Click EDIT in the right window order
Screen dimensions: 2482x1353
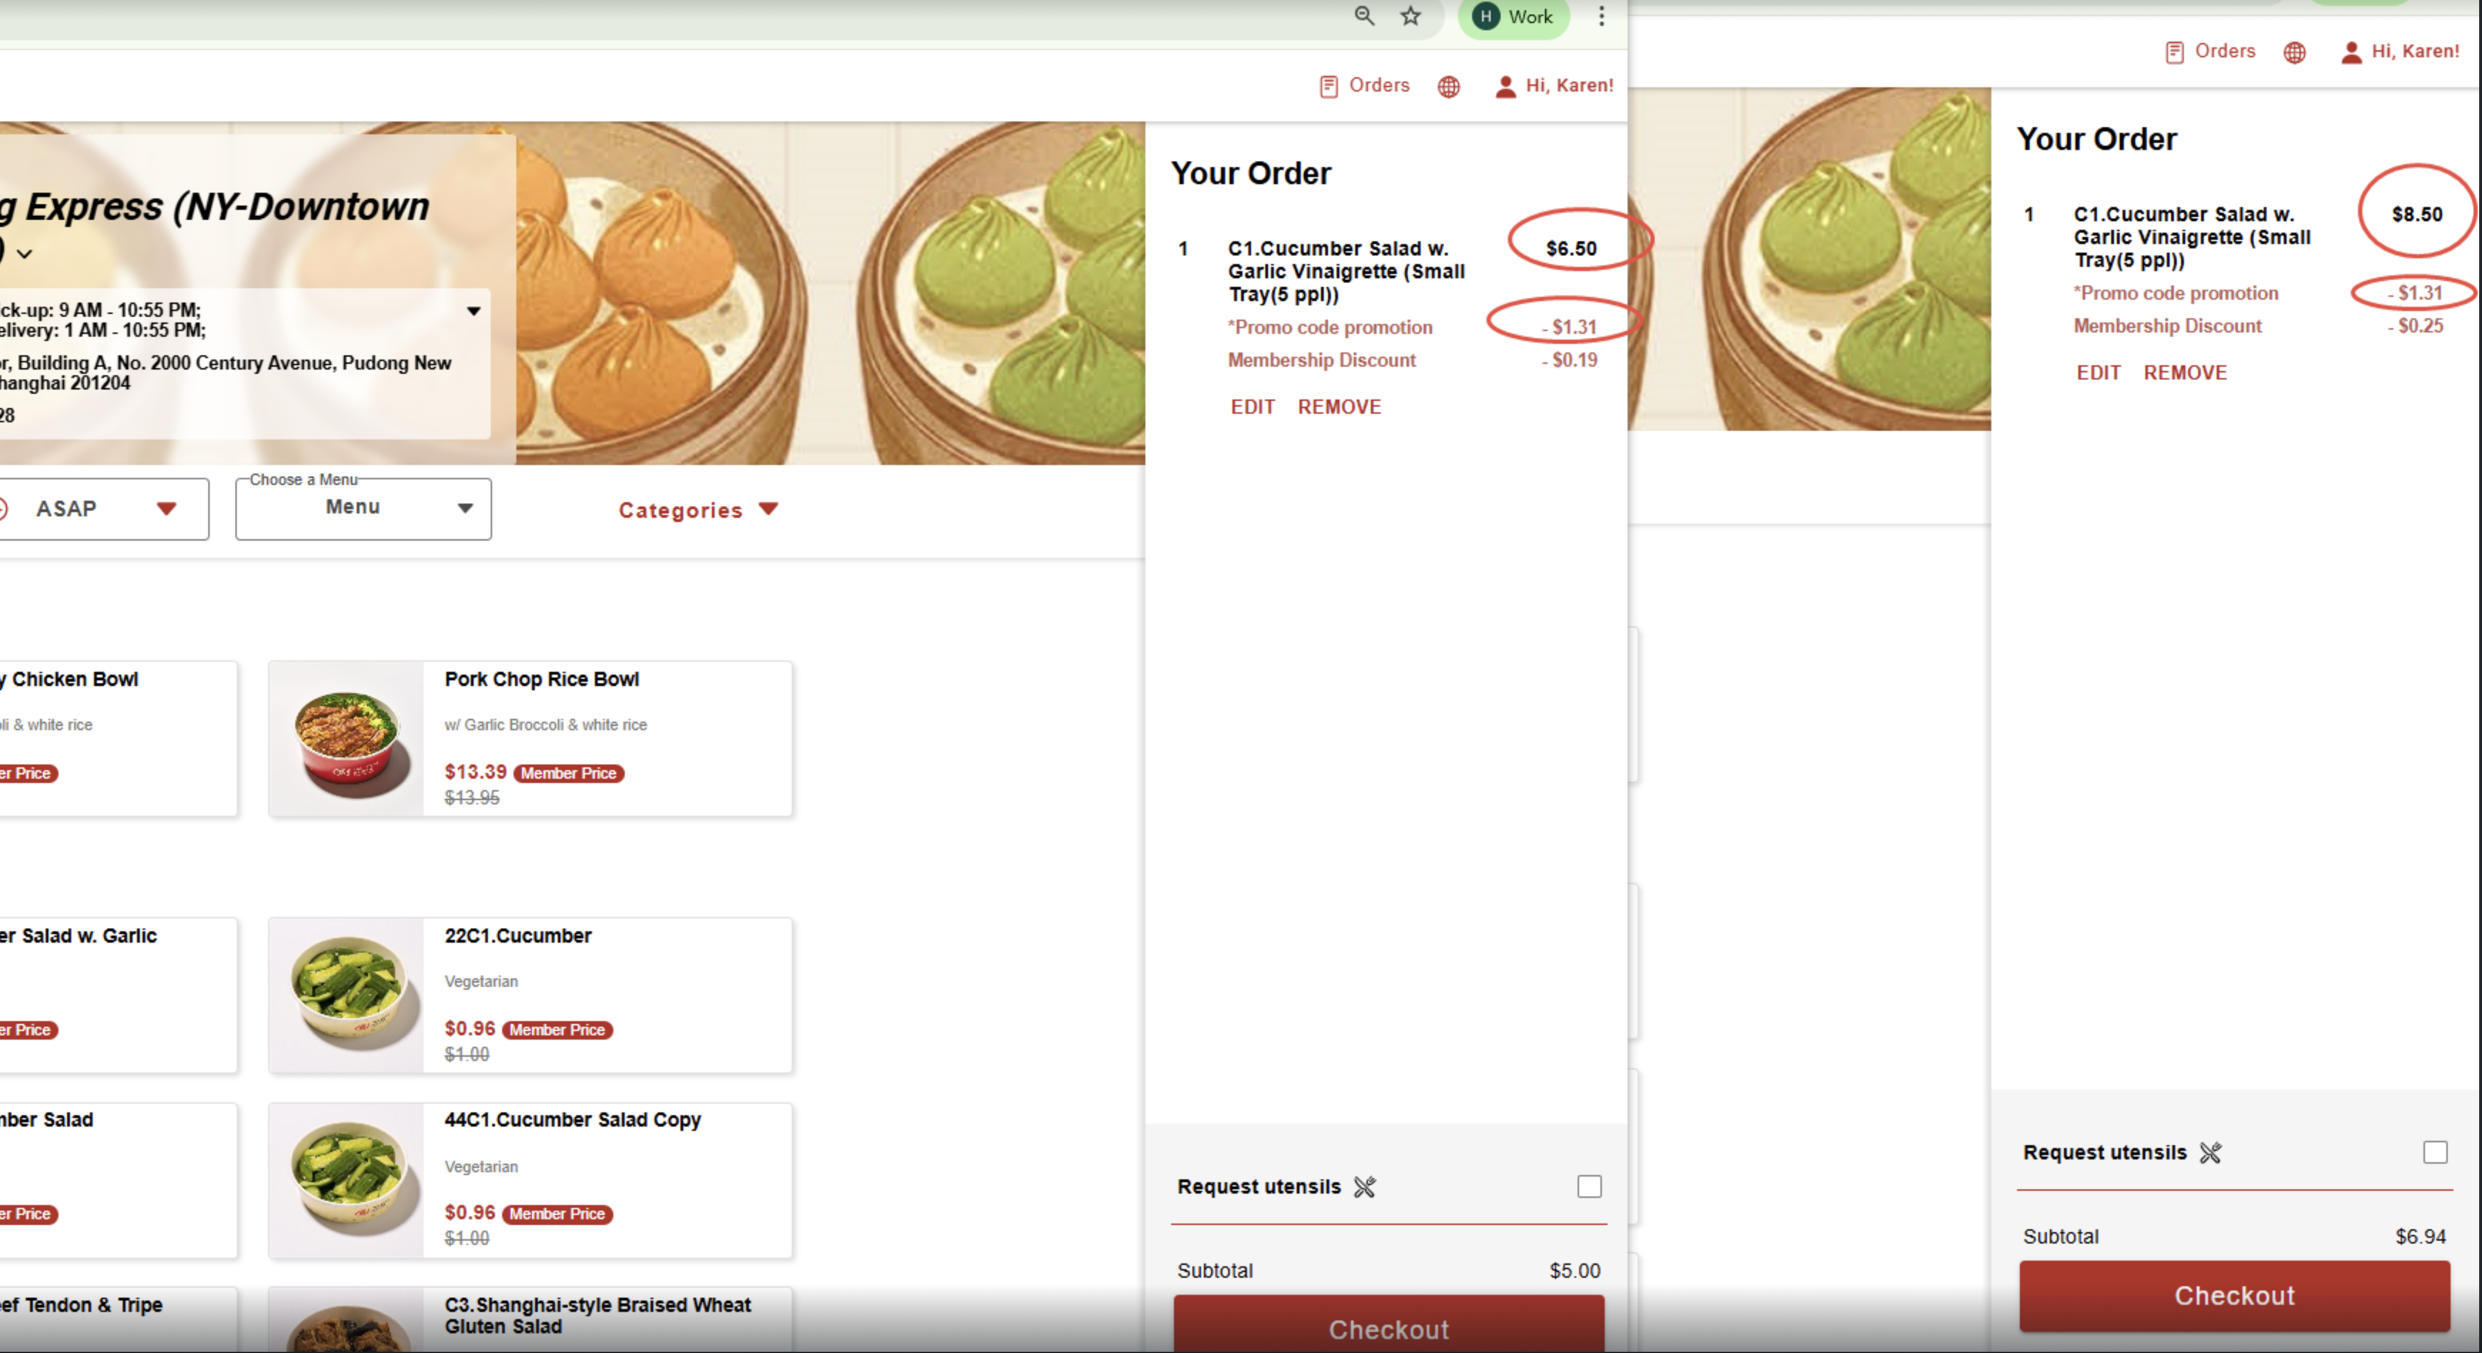pos(2099,372)
